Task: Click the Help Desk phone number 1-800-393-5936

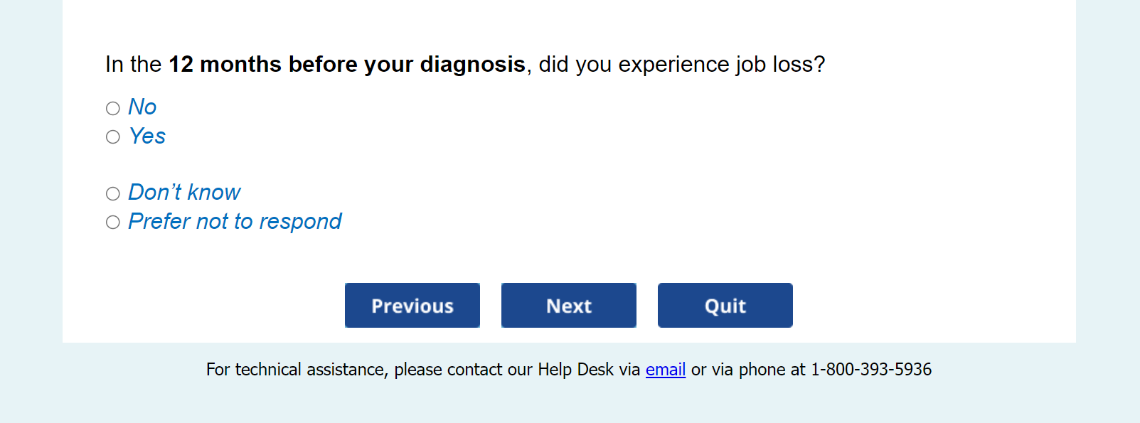Action: 870,370
